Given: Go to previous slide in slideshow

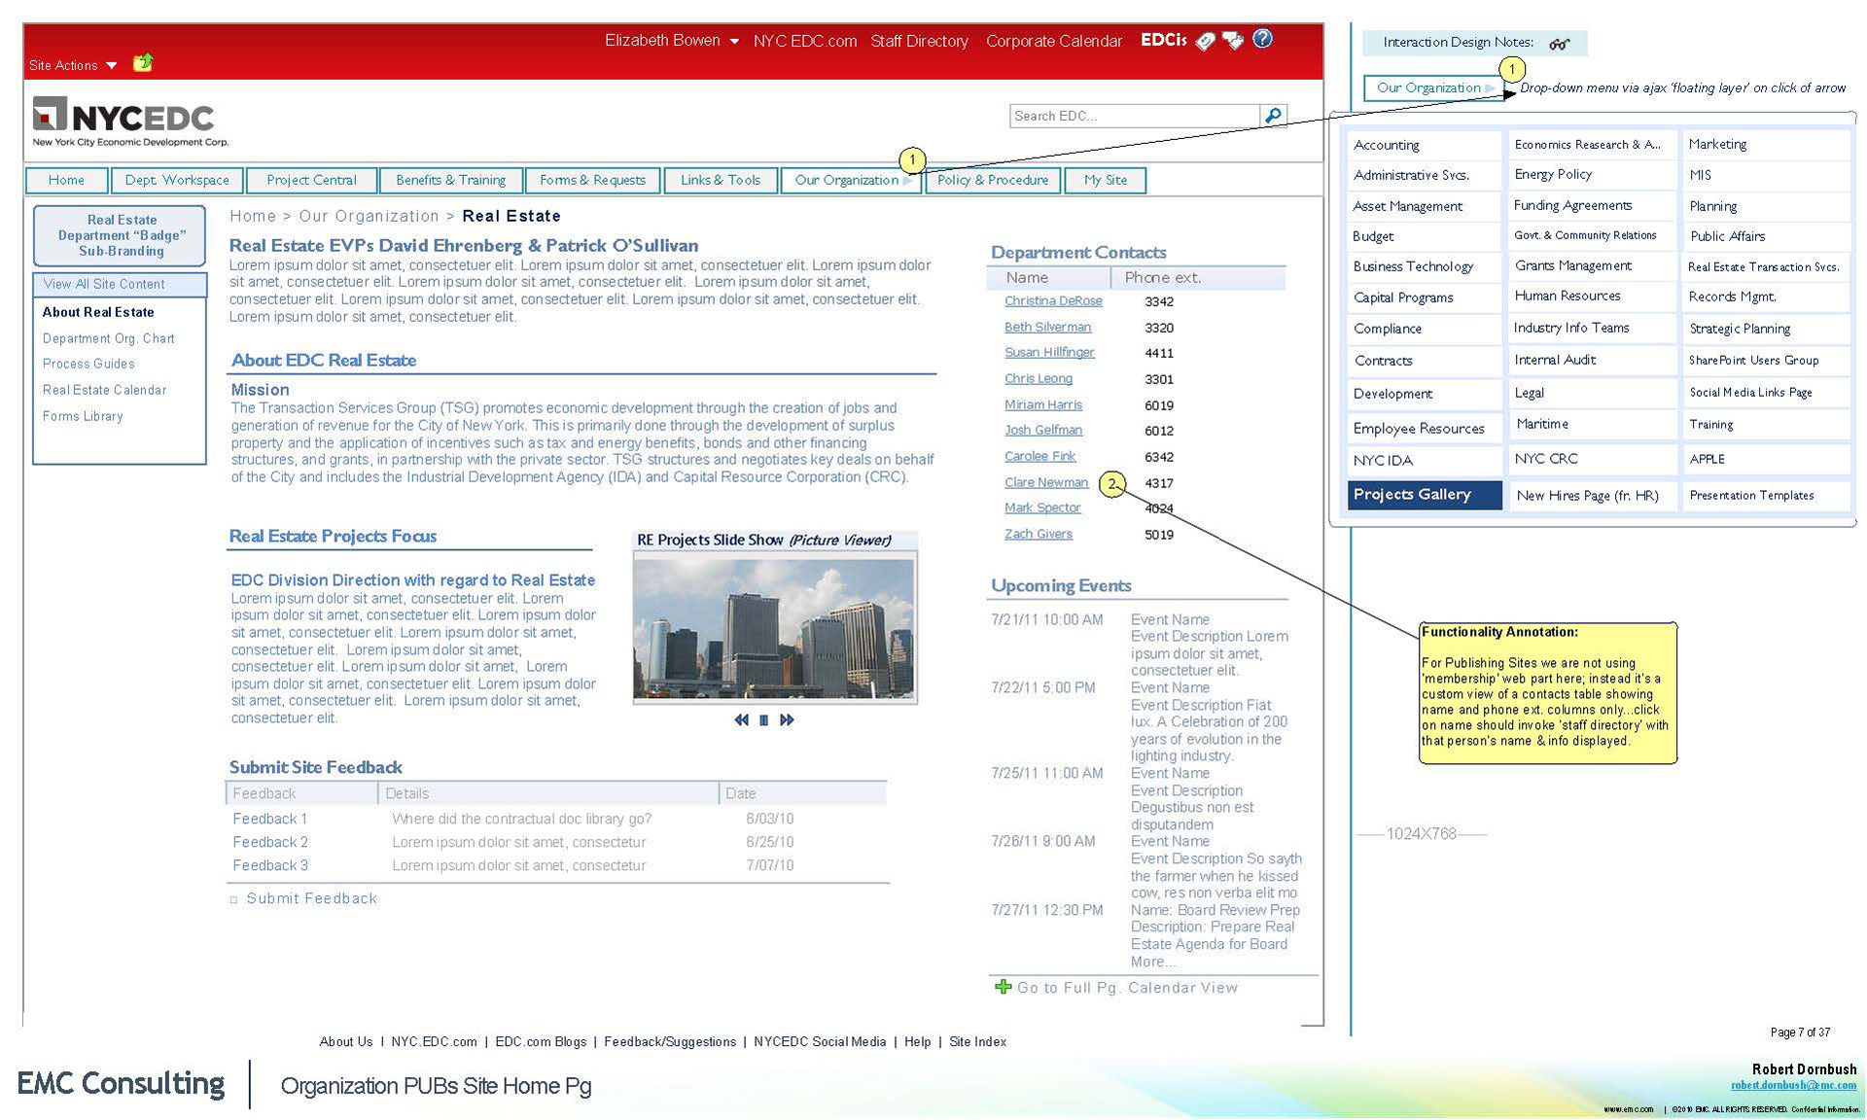Looking at the screenshot, I should 741,720.
